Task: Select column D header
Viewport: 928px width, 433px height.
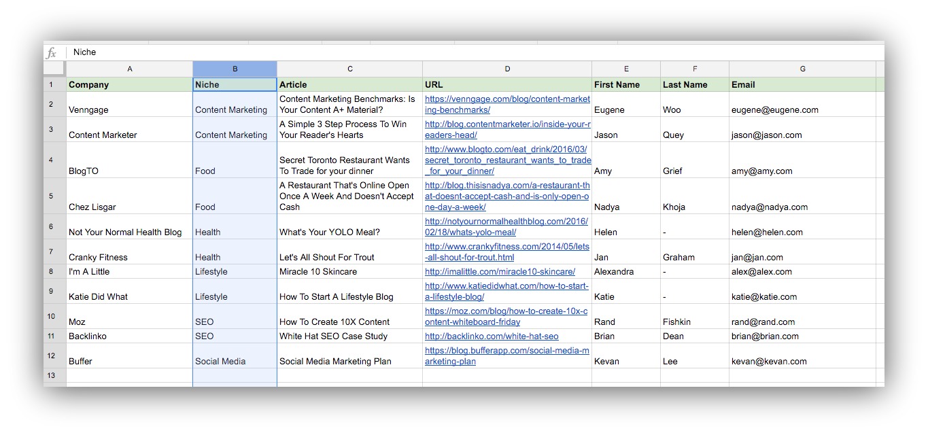Action: point(507,69)
